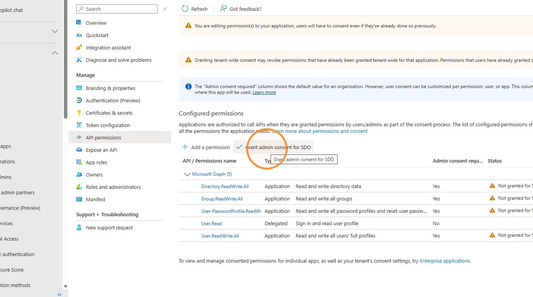Screen dimensions: 533x297
Task: Follow the Enterprise applications link
Action: (x=445, y=261)
